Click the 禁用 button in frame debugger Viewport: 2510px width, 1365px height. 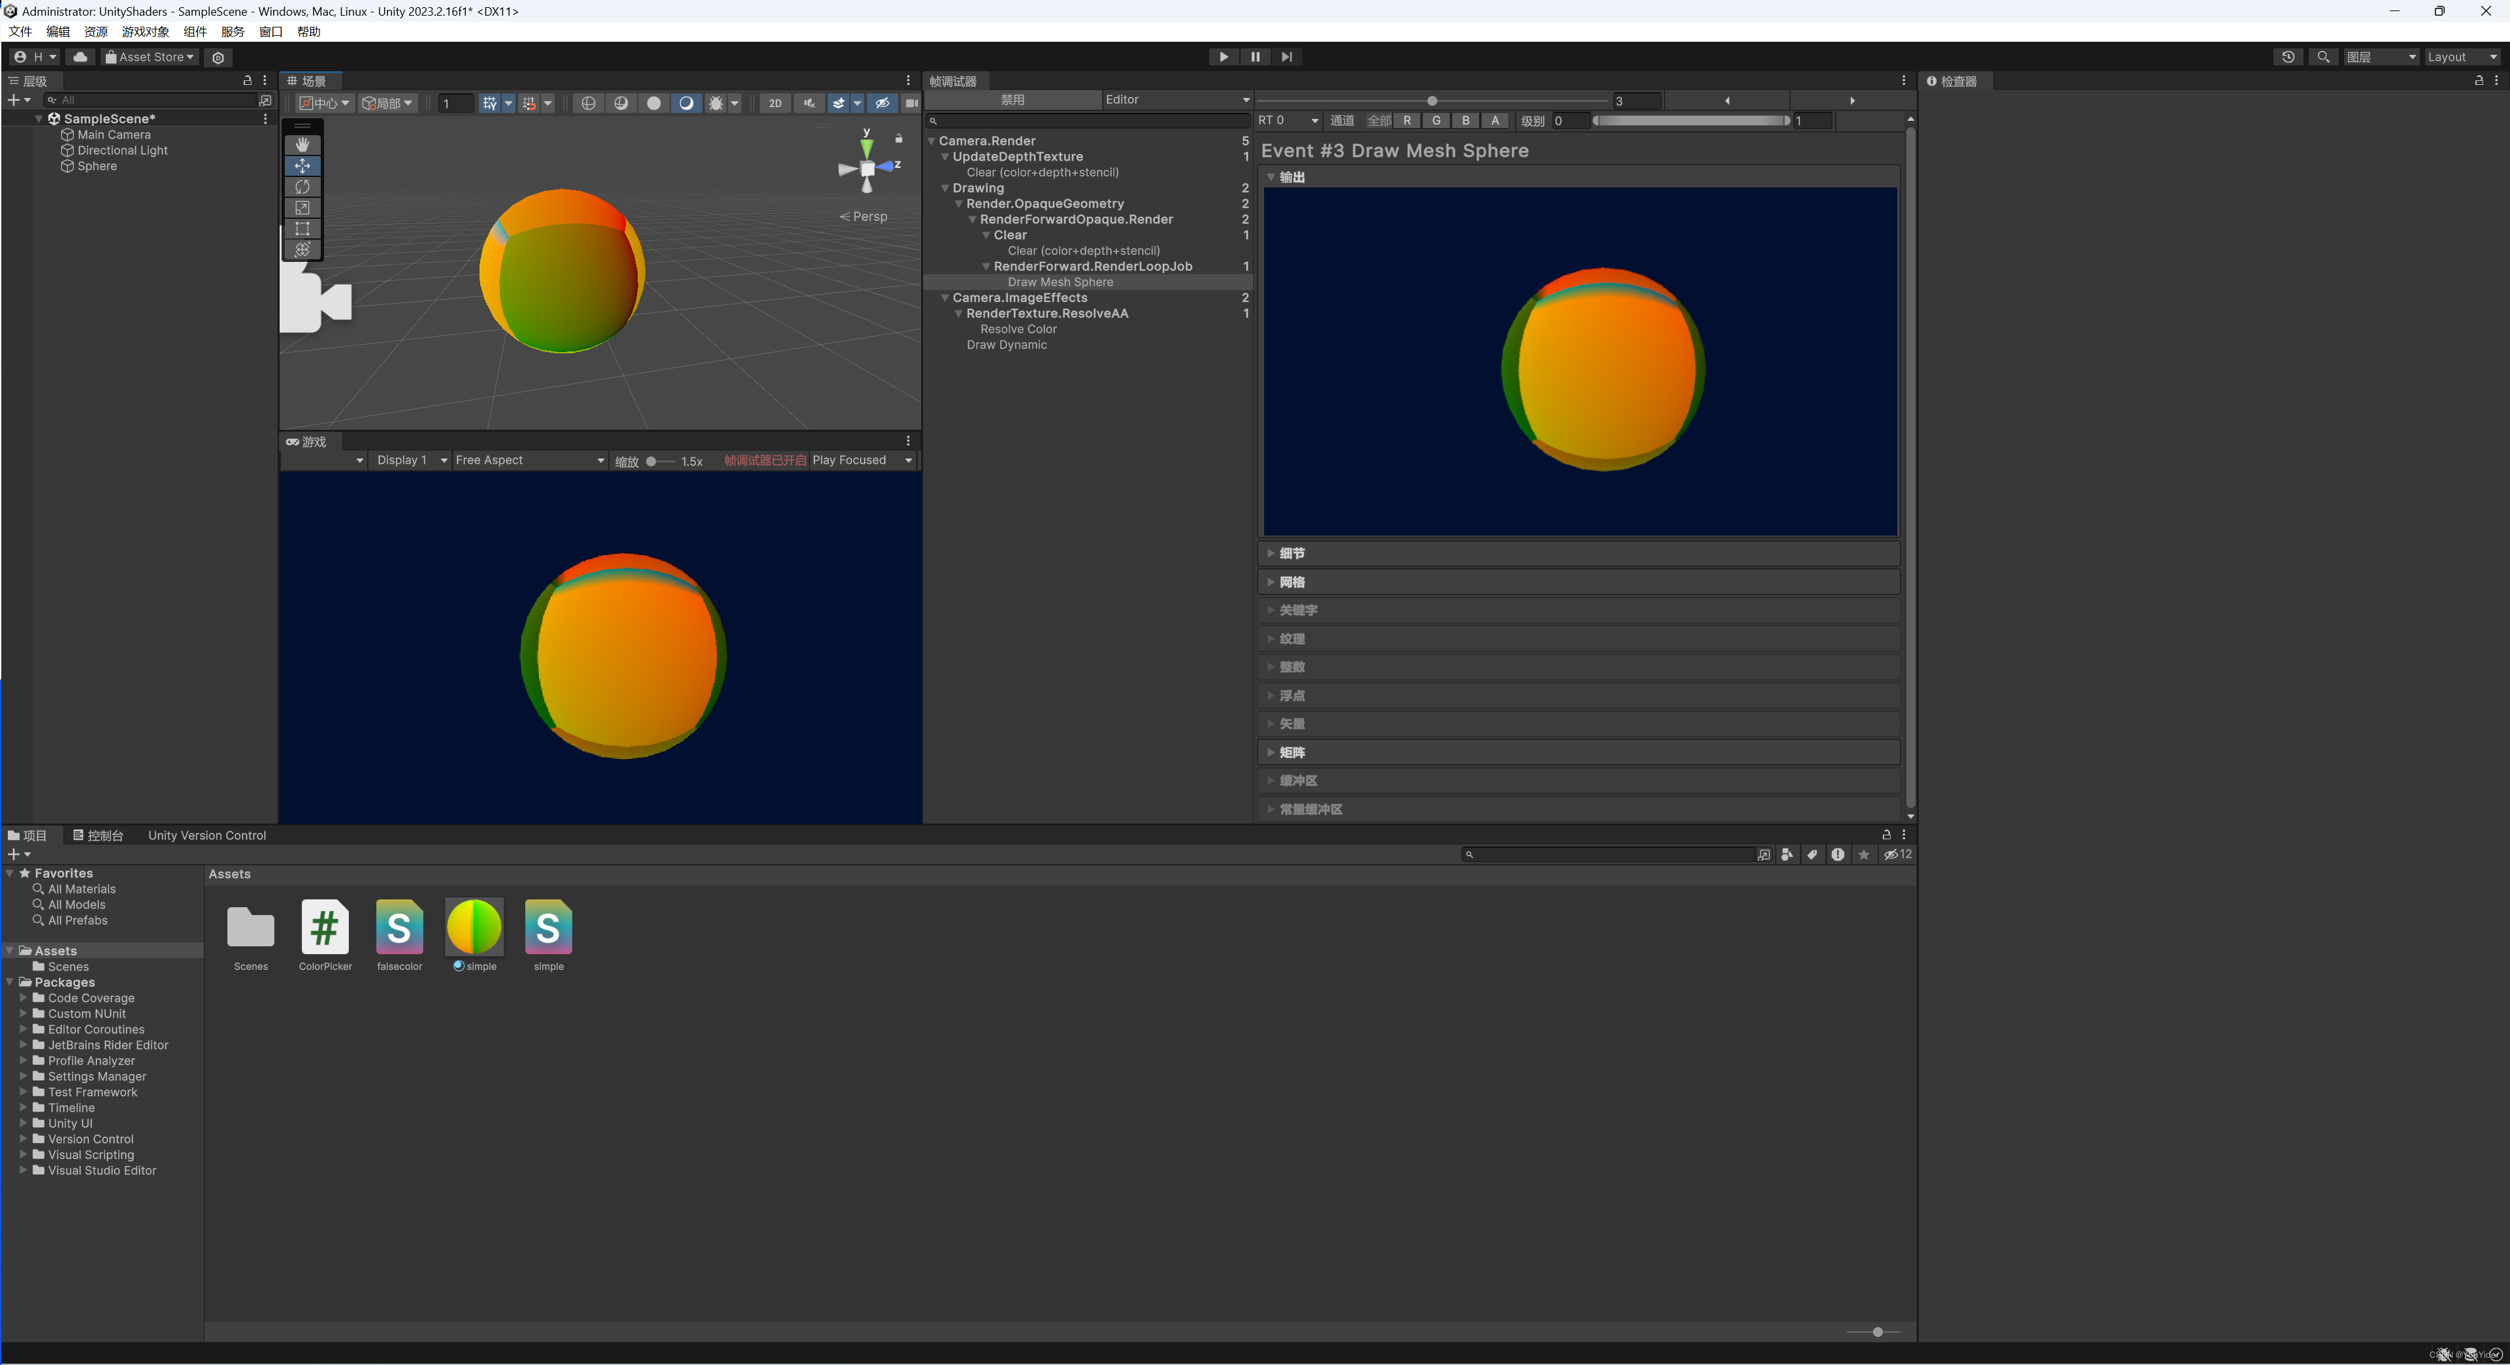pos(1013,99)
